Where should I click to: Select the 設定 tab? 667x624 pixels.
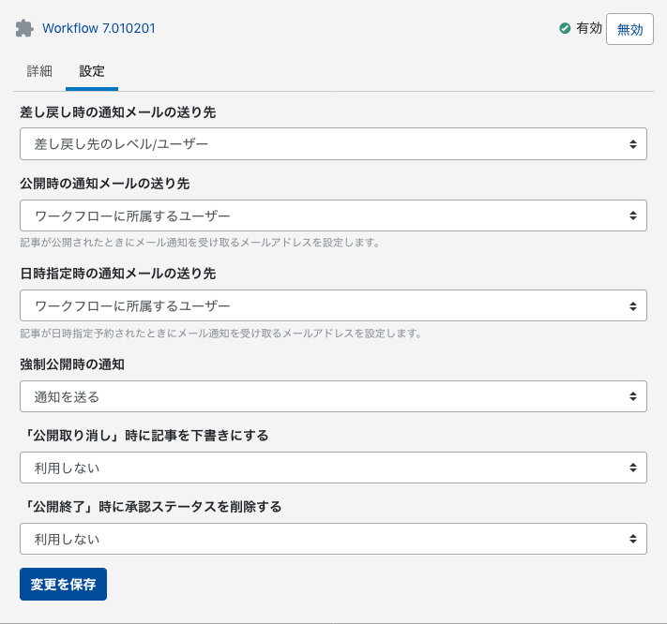[92, 71]
